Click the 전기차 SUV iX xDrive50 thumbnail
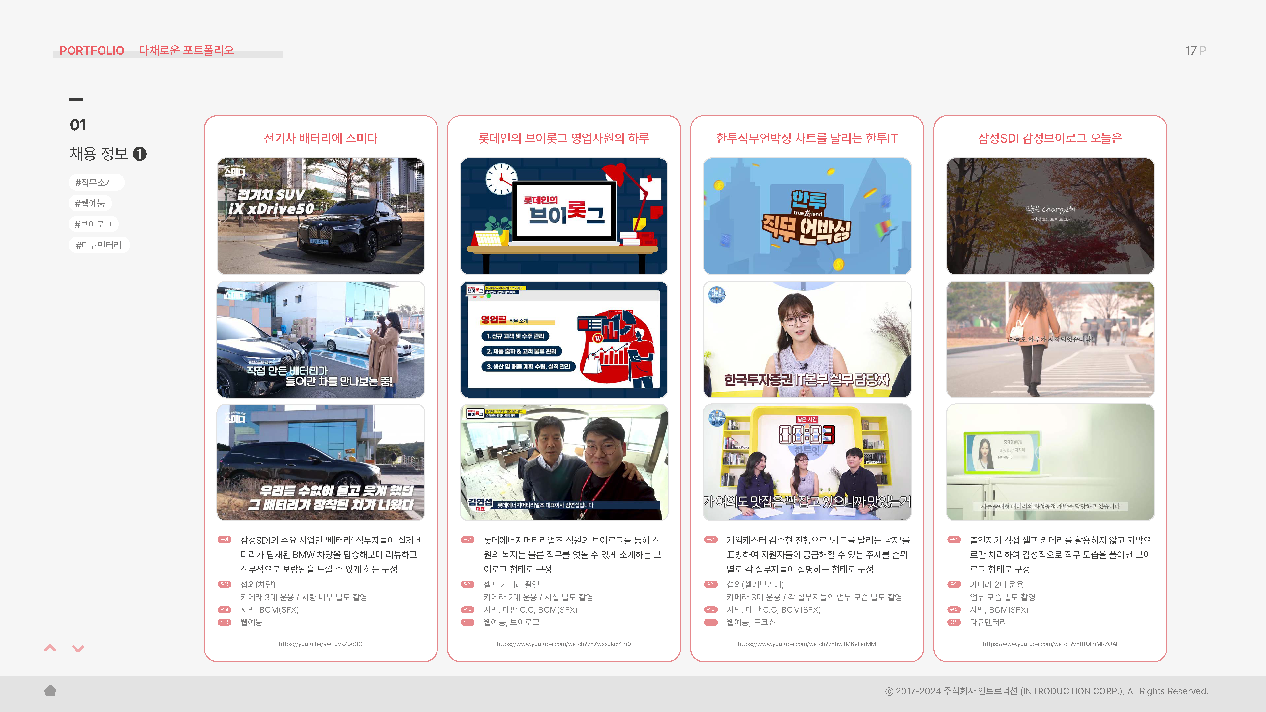 [x=320, y=216]
